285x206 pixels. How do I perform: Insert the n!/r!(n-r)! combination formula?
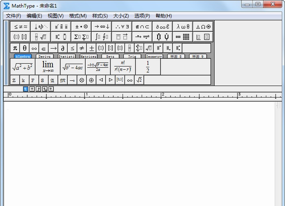(x=123, y=66)
